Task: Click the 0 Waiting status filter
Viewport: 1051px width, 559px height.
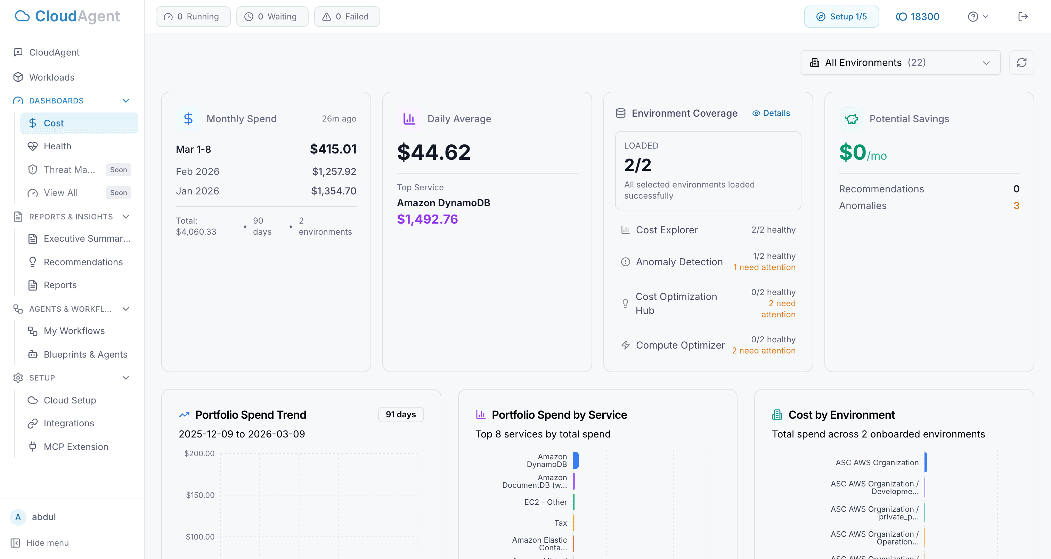Action: (272, 16)
